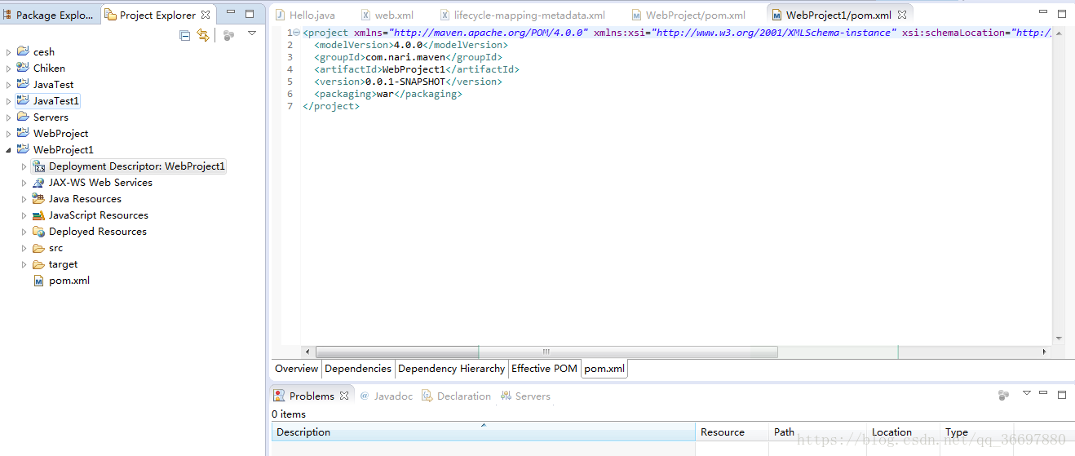The width and height of the screenshot is (1075, 456).
Task: Fold the project element on line 1
Action: (x=296, y=33)
